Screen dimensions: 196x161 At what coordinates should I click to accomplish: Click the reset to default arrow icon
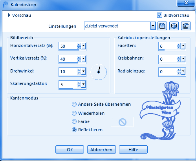pyautogui.click(x=186, y=26)
